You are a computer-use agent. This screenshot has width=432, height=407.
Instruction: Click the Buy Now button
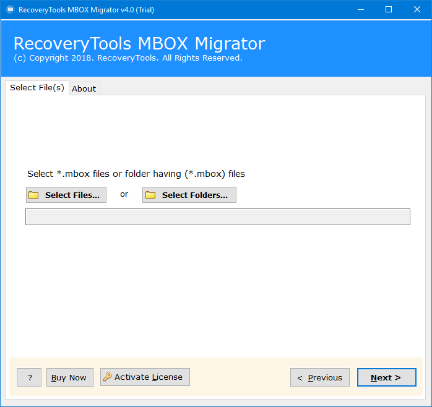pyautogui.click(x=69, y=377)
